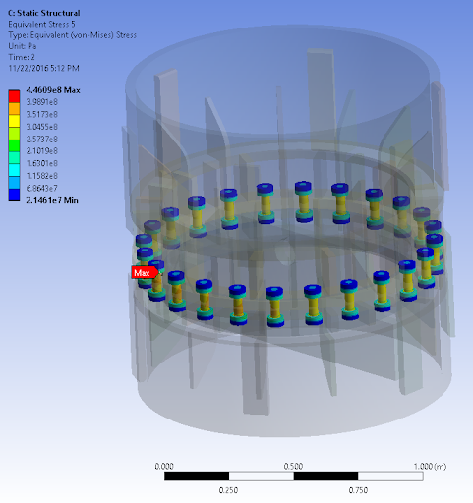
Task: Click the 2.5737e8 legend value
Action: tap(42, 140)
